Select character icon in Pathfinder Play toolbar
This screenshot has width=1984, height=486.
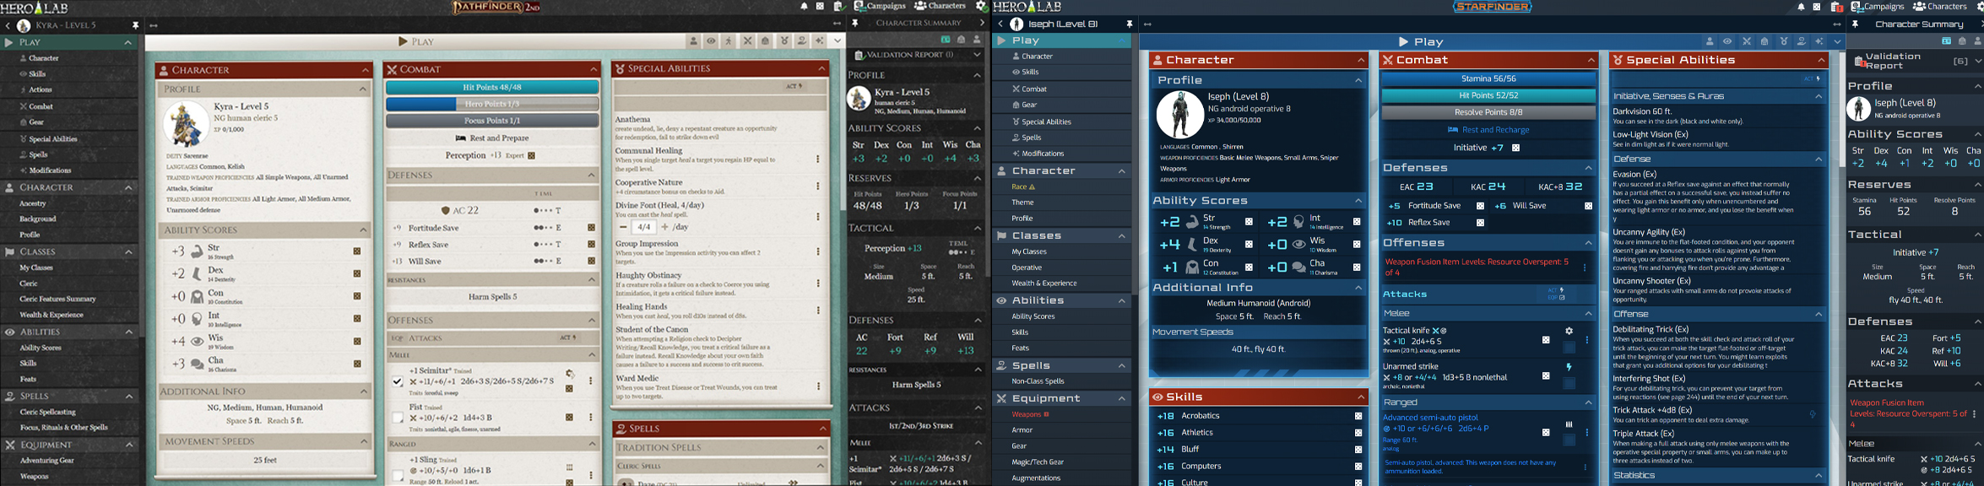click(694, 40)
